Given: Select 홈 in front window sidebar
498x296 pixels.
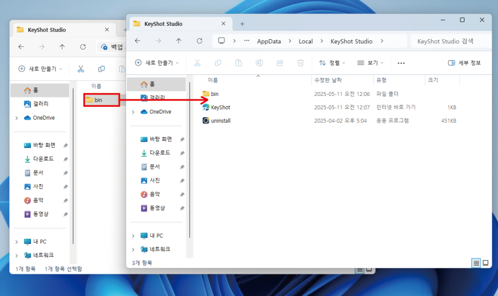Looking at the screenshot, I should coord(156,84).
